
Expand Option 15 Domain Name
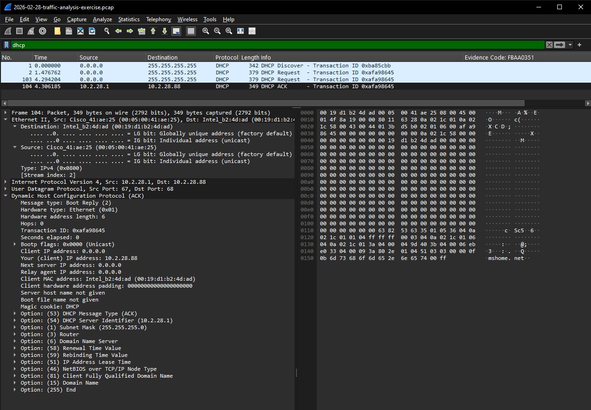click(x=15, y=383)
